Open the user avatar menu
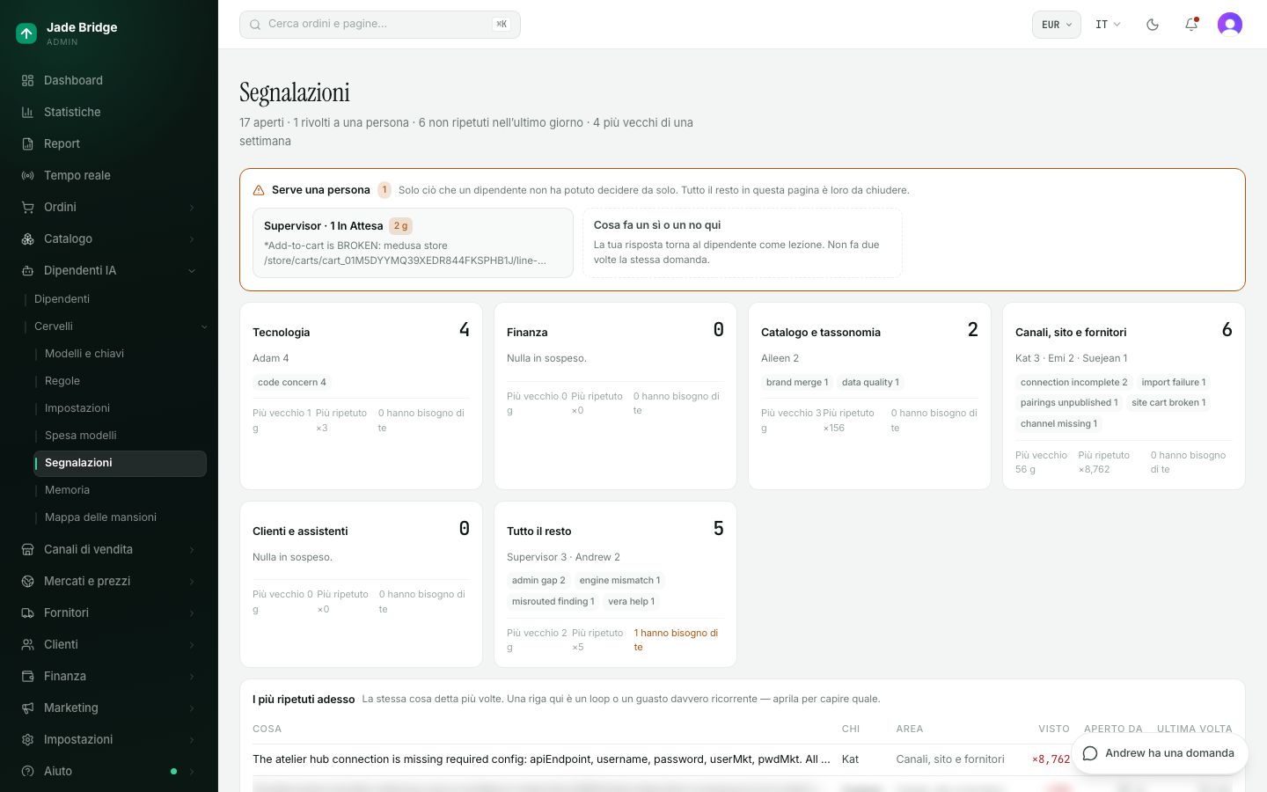 (x=1230, y=25)
